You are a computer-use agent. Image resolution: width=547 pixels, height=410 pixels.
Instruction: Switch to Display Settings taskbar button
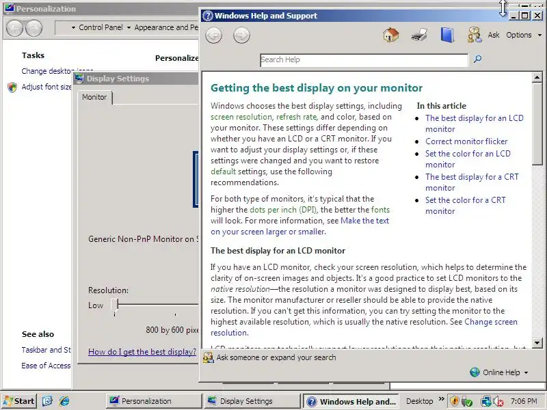252,401
